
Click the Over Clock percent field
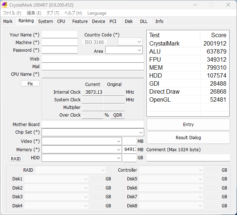92,115
